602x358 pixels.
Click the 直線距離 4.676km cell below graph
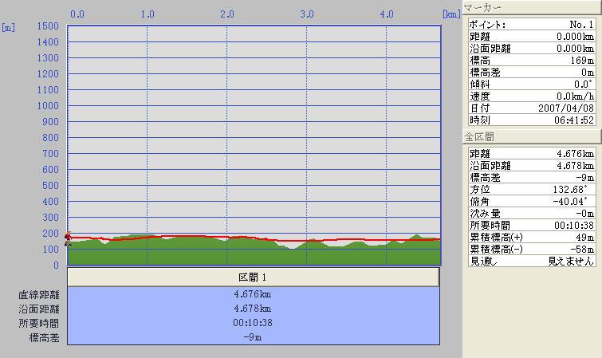coord(254,294)
